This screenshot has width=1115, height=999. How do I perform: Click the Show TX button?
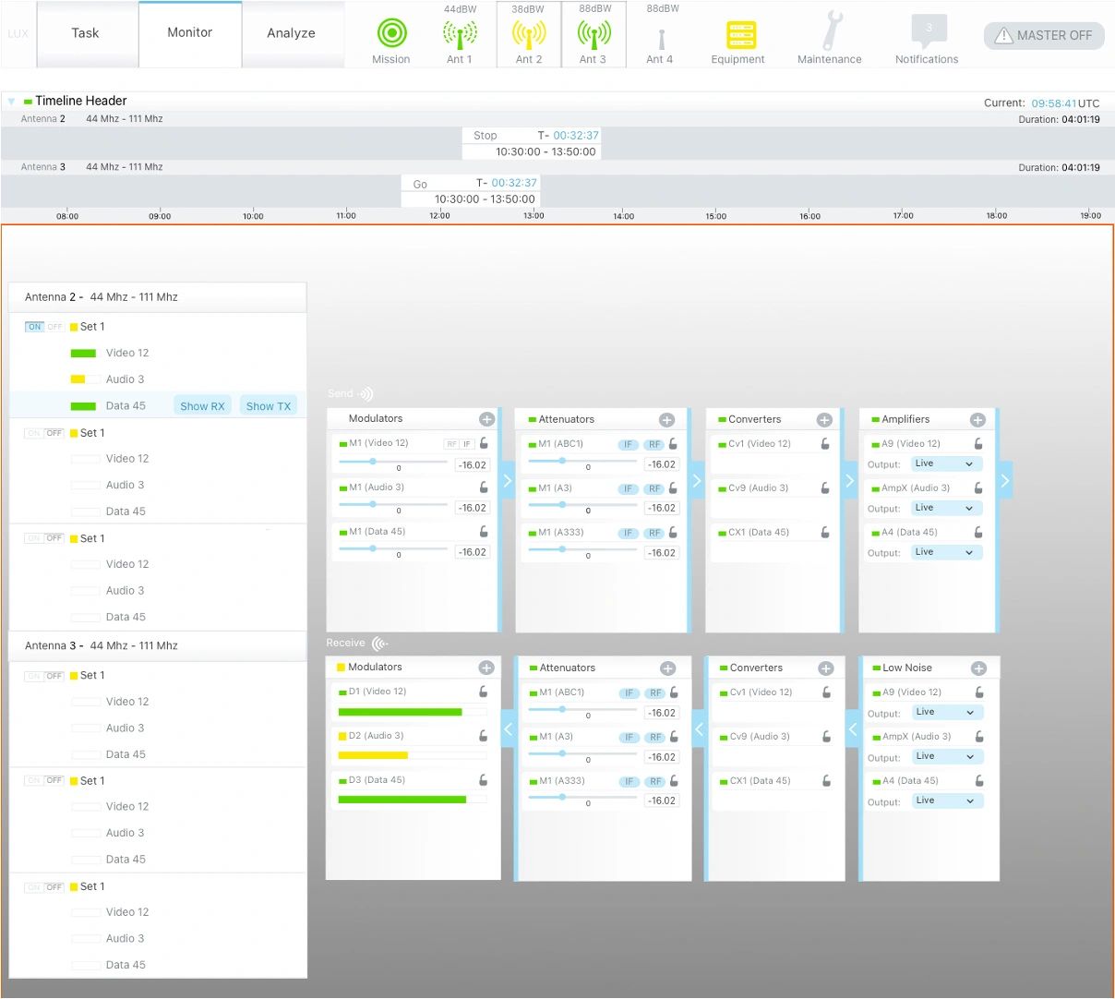[x=269, y=406]
